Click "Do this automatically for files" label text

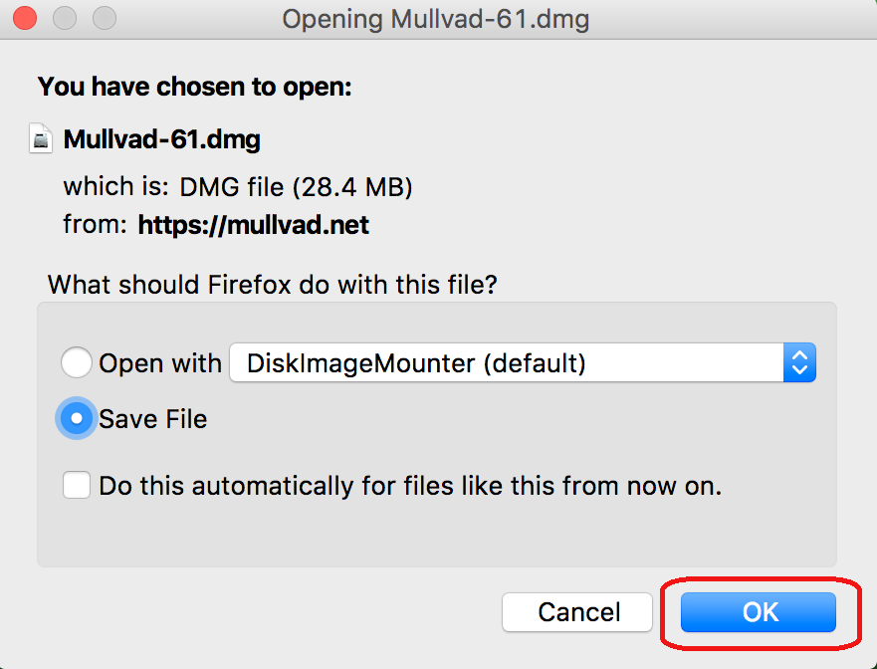[x=409, y=486]
